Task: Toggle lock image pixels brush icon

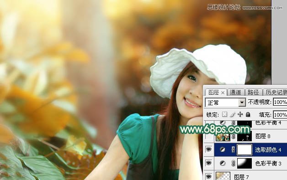Action: tap(233, 114)
